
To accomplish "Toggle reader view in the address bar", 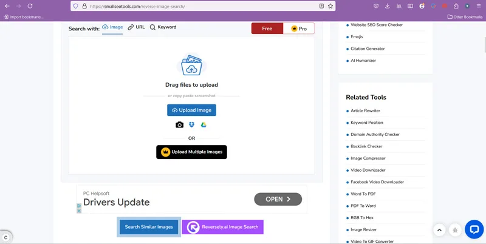I will 322,6.
